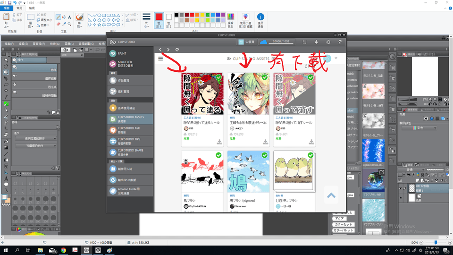Viewport: 453px width, 255px height.
Task: Toggle visibility eye of paper layer in Clip Studio Paint
Action: [x=401, y=198]
